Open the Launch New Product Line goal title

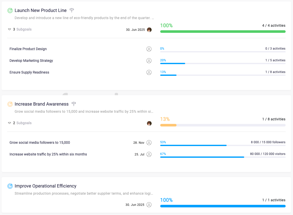40,10
